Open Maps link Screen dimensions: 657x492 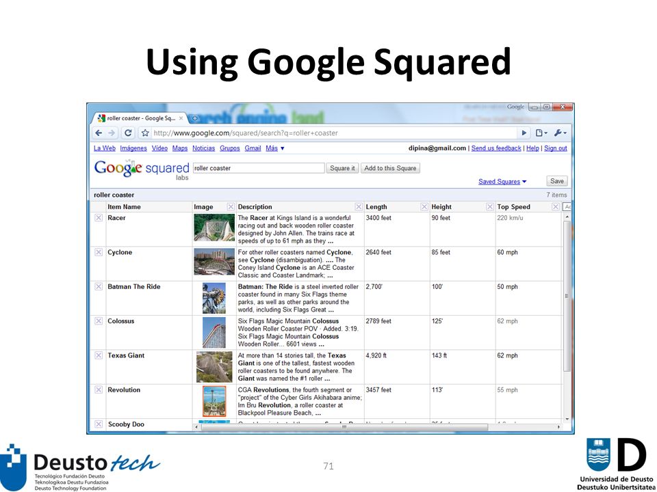(180, 148)
